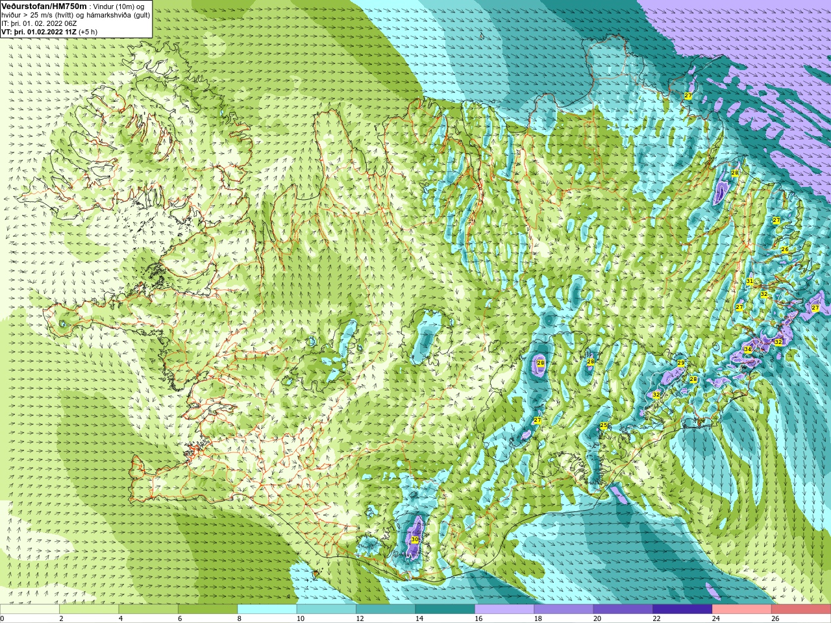Click the 24–26 m/s pink legend swatch
The height and width of the screenshot is (623, 831).
tap(741, 609)
